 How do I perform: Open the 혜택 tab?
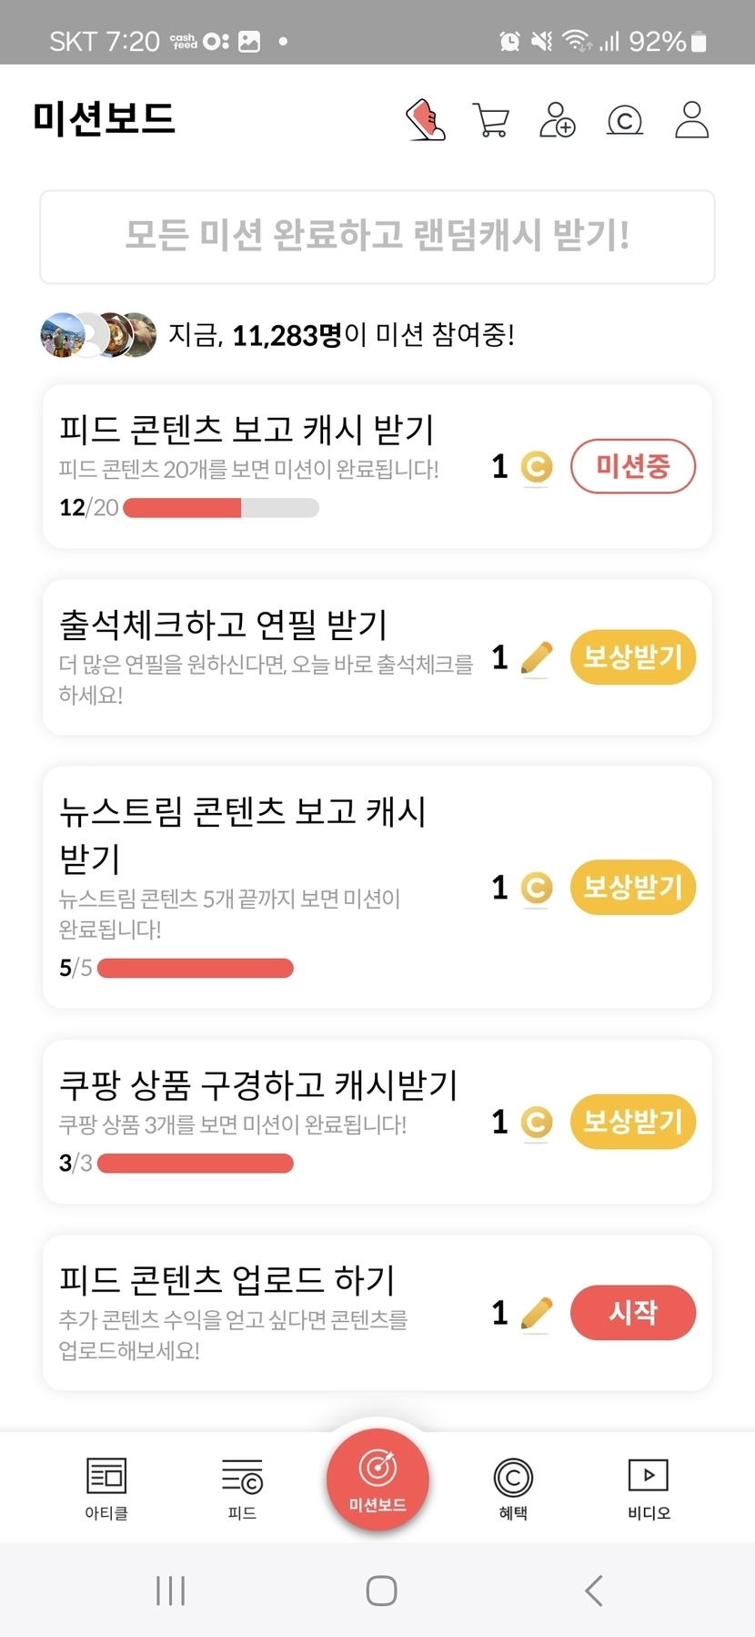[513, 1488]
